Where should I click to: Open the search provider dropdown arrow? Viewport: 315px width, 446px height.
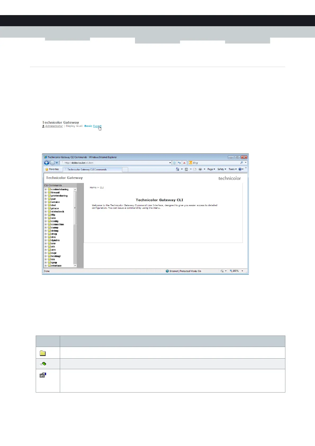click(246, 163)
